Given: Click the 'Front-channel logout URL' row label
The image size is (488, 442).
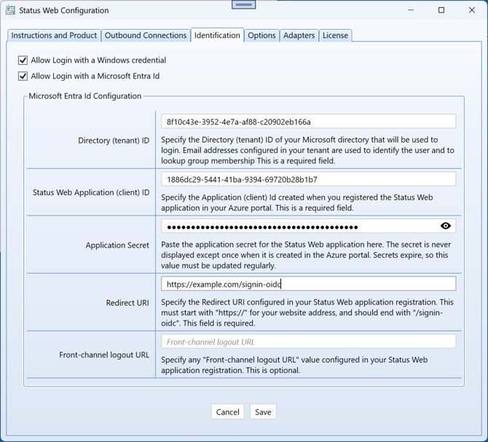Looking at the screenshot, I should [104, 355].
